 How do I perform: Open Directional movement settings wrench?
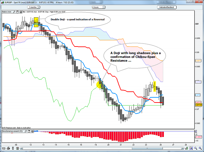pos(26,131)
